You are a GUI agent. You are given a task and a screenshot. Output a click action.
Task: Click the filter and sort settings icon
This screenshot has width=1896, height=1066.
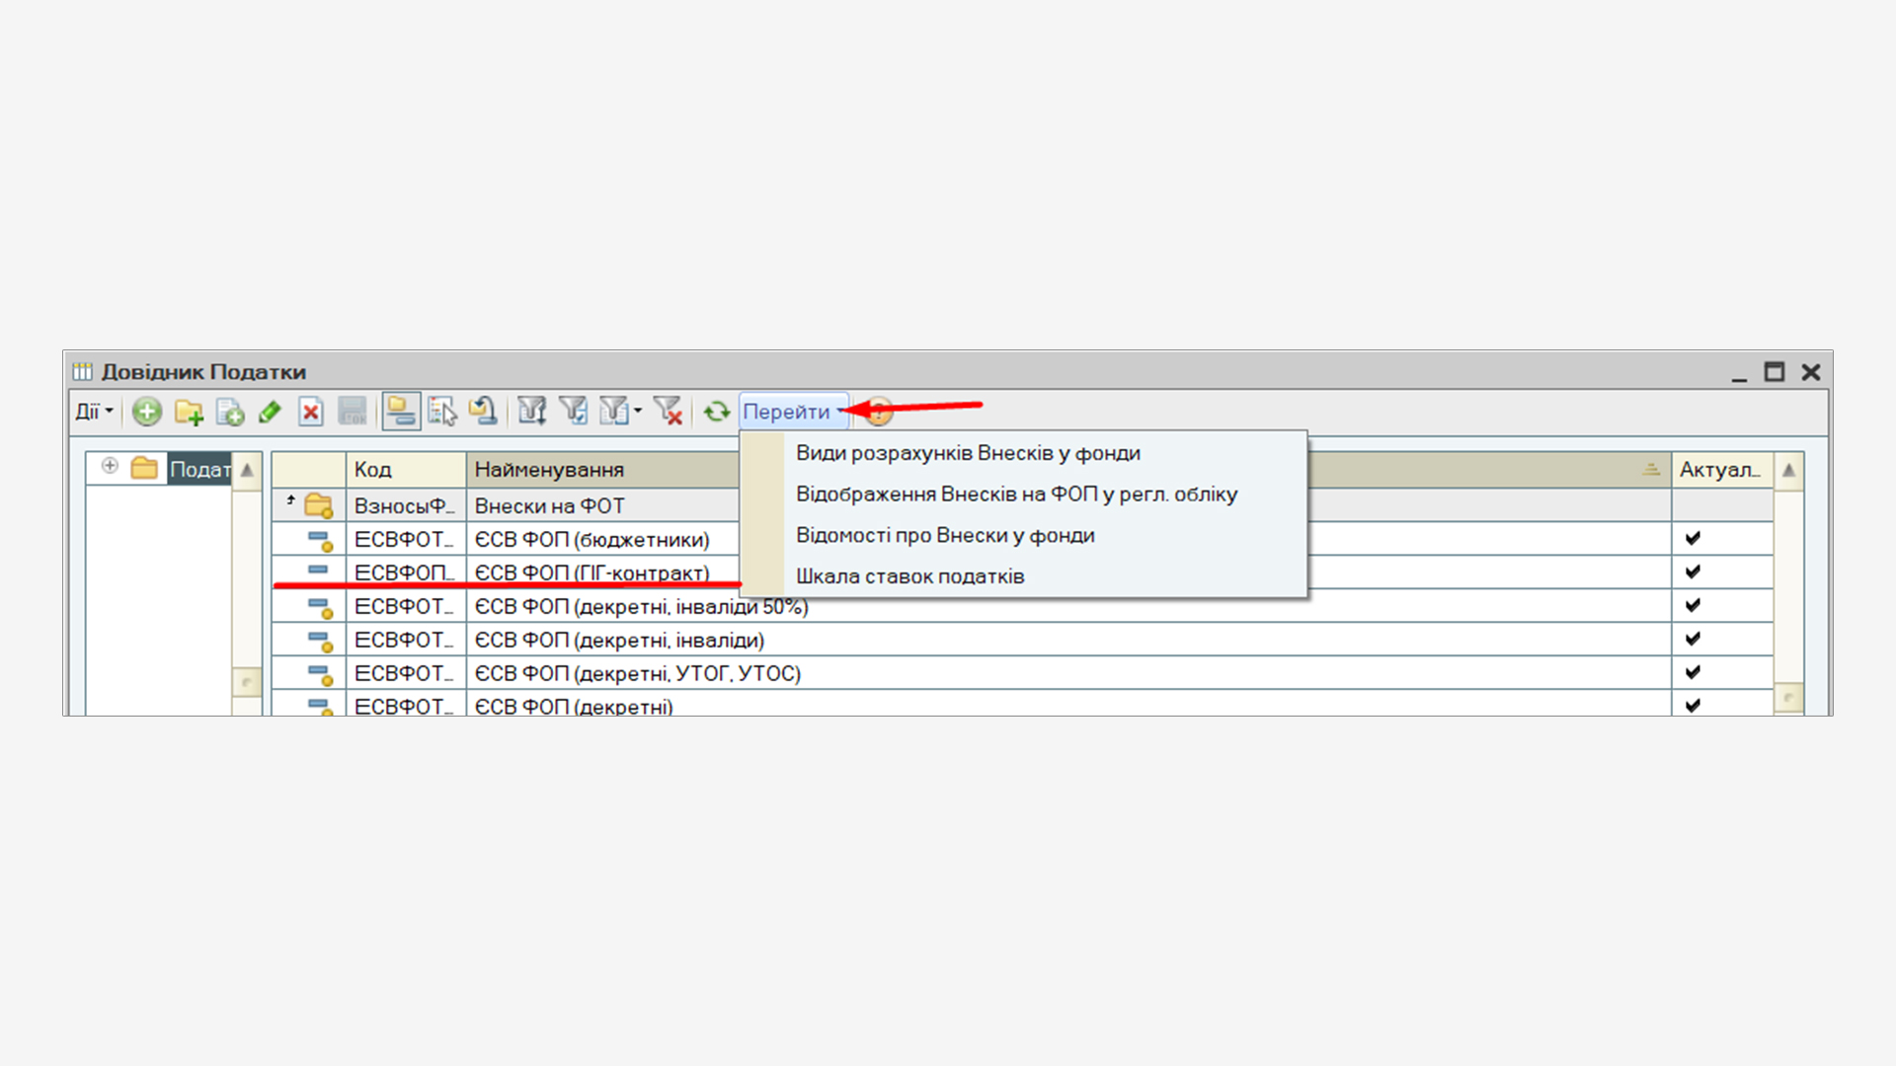pyautogui.click(x=532, y=412)
